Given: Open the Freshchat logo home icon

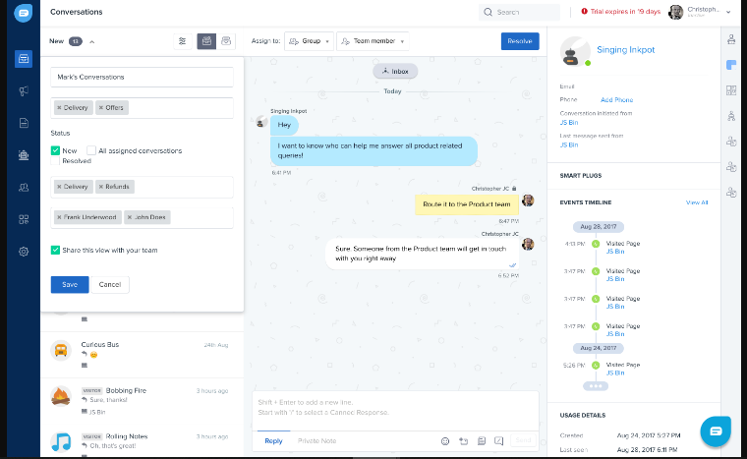Looking at the screenshot, I should (x=23, y=13).
